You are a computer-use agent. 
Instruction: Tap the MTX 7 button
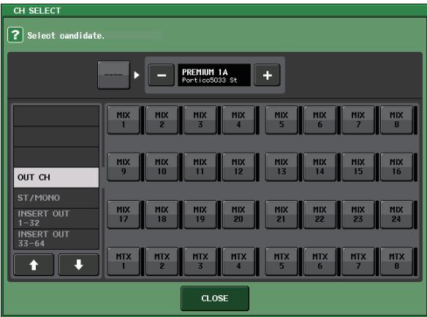(x=358, y=261)
